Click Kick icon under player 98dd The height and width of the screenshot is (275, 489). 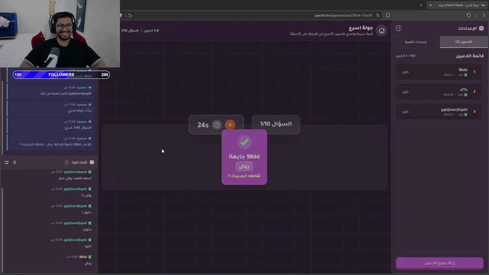(x=466, y=75)
